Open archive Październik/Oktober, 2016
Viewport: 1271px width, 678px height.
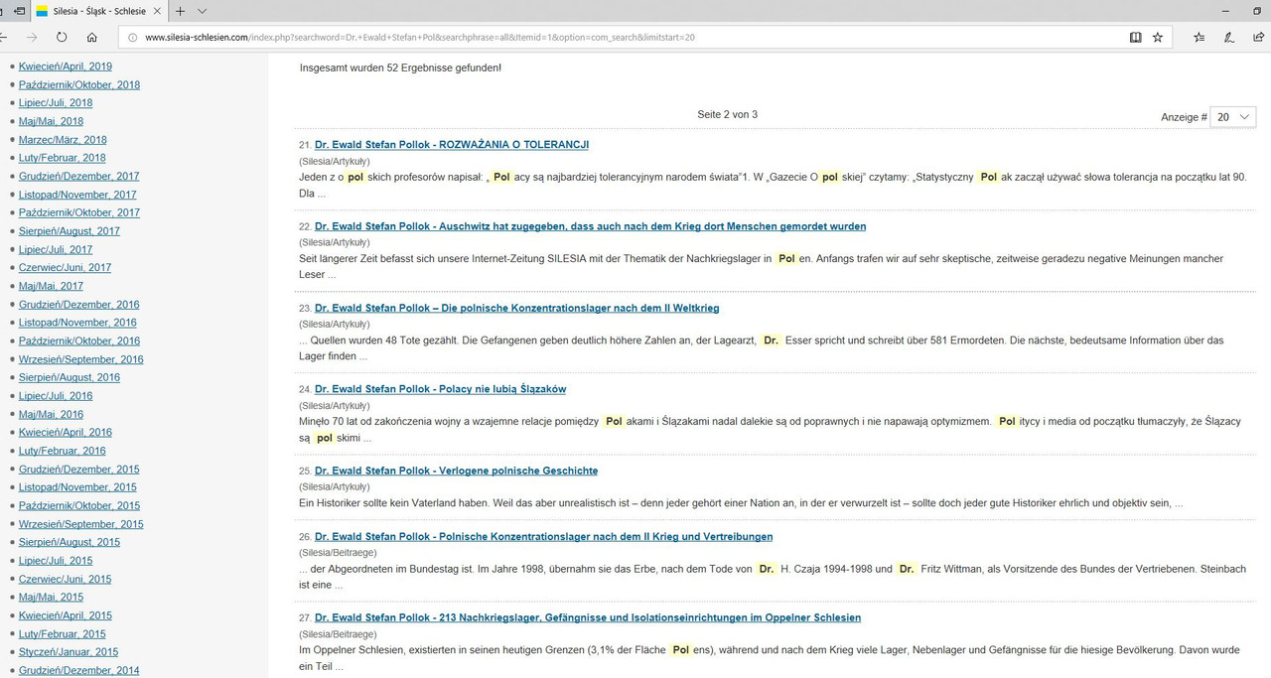point(79,341)
